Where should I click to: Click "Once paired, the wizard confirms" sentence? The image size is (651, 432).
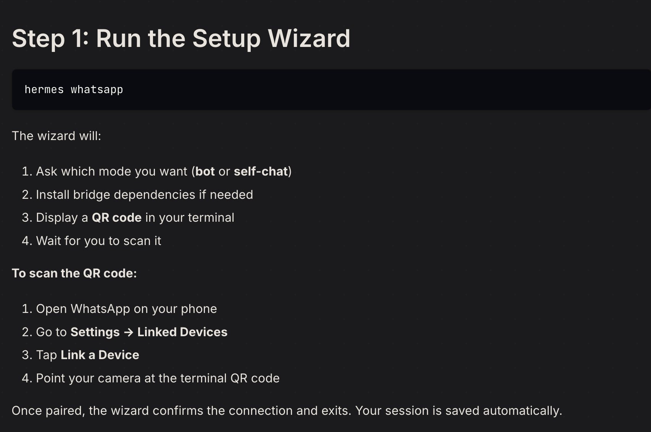pos(182,411)
